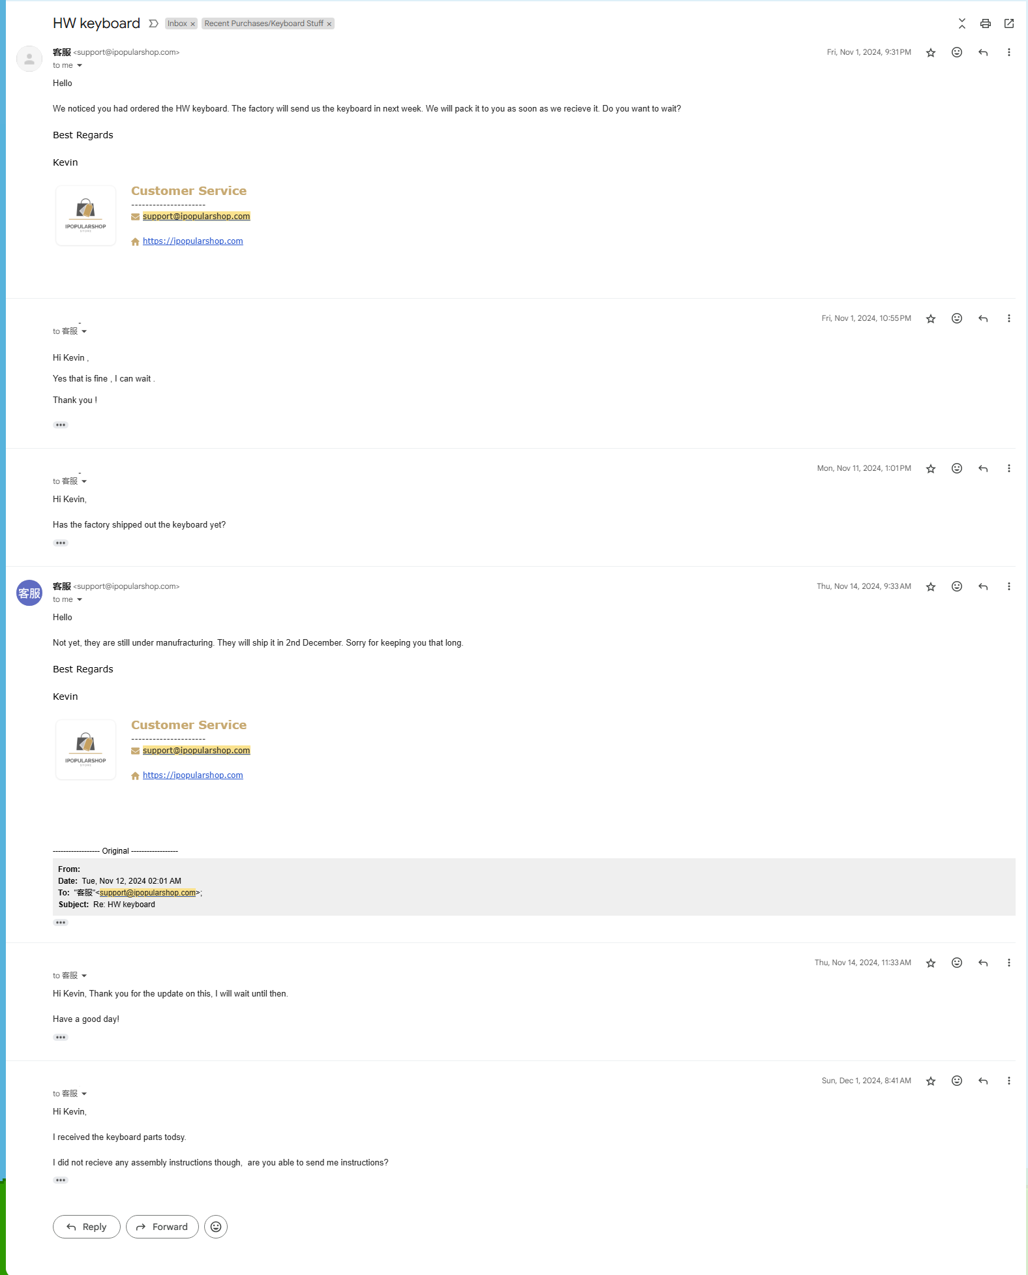This screenshot has height=1275, width=1028.
Task: Show trimmed content in Dec 1 message
Action: tap(61, 1180)
